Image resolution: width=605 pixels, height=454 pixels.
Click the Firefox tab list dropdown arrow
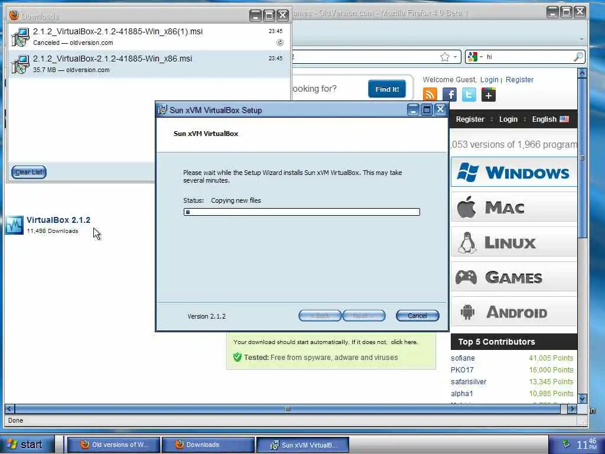pyautogui.click(x=581, y=40)
